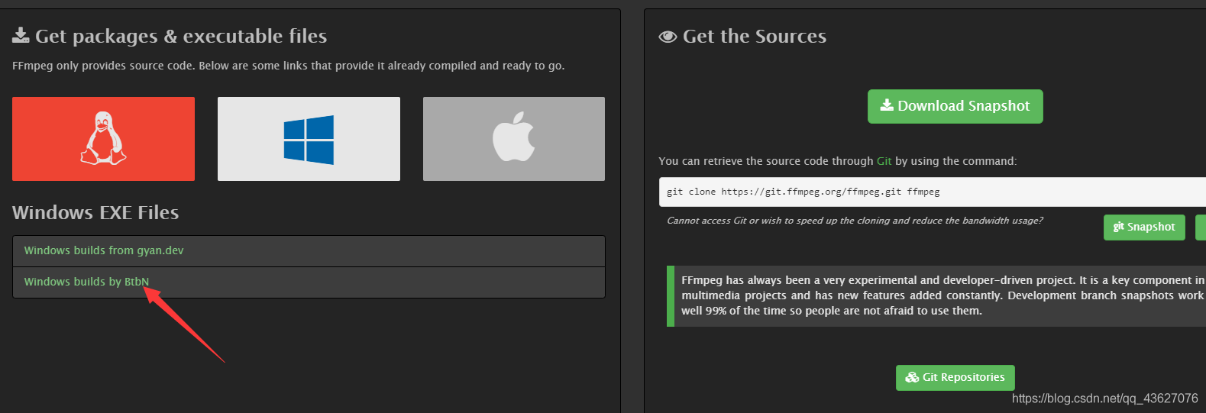1206x413 pixels.
Task: Click the Get the Sources heading
Action: pyautogui.click(x=742, y=36)
